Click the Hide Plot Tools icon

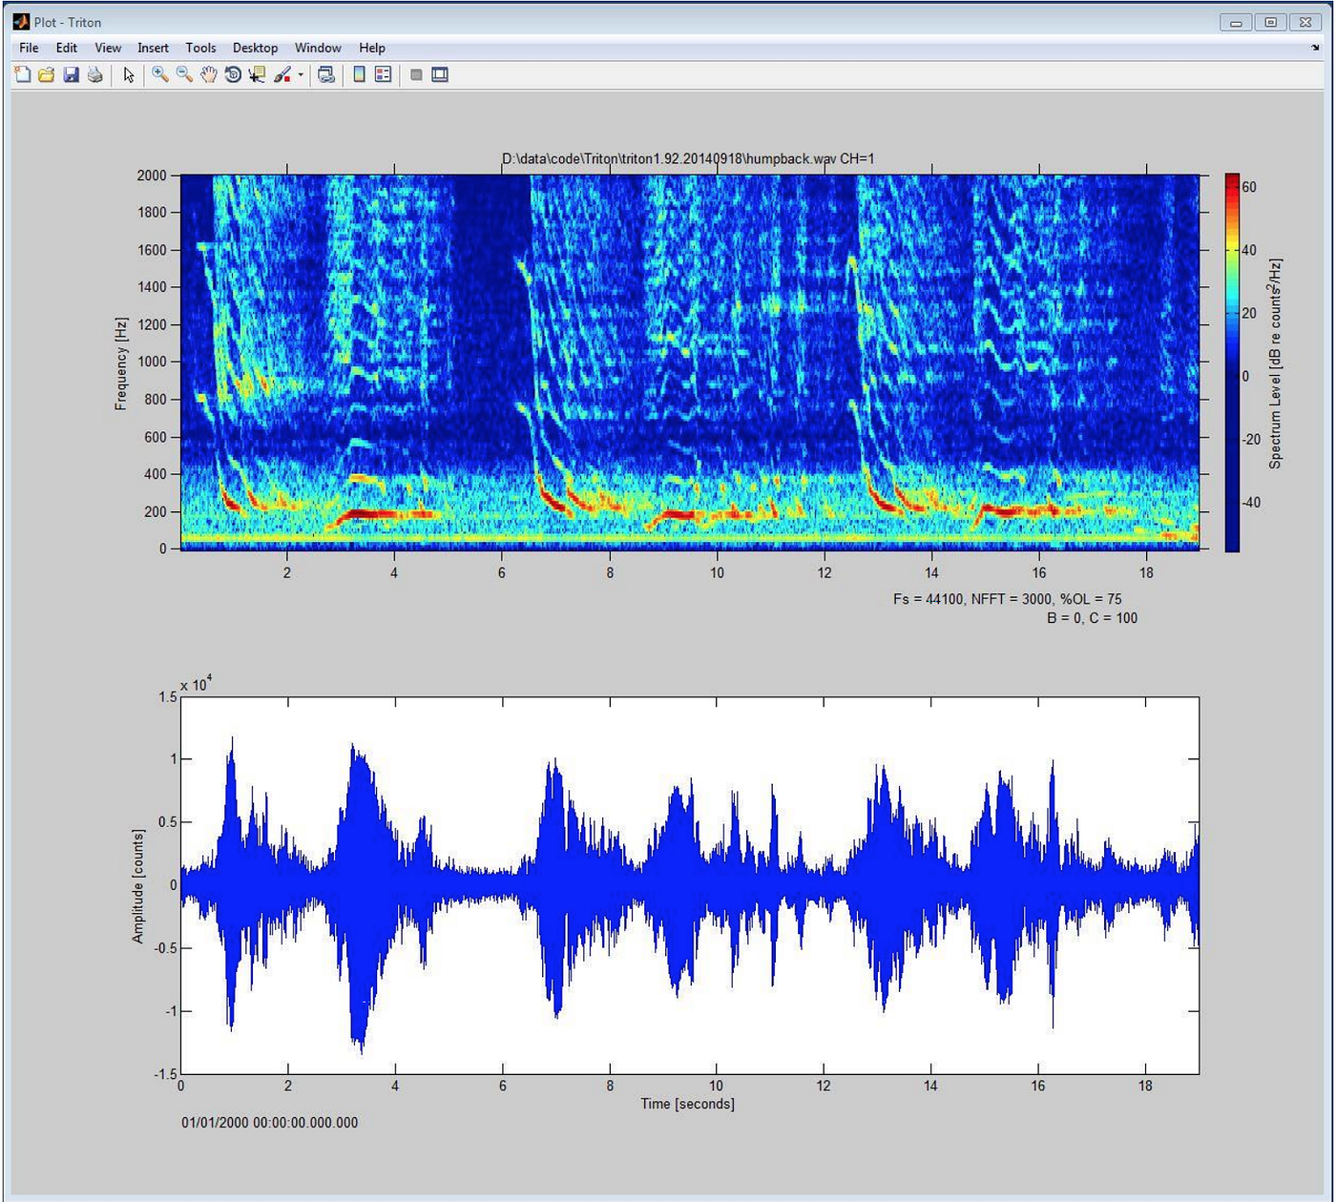coord(416,74)
